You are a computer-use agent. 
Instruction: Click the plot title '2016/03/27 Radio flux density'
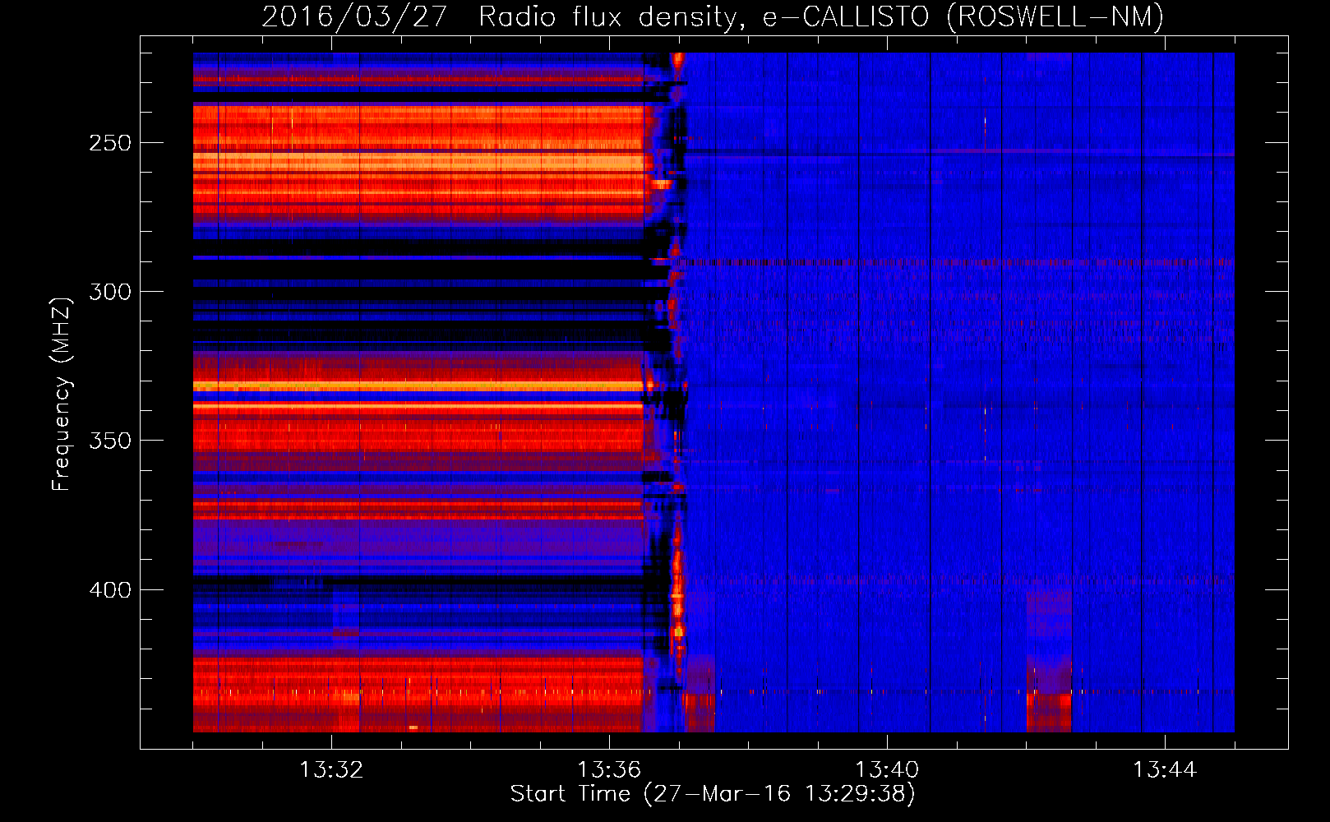[x=713, y=16]
